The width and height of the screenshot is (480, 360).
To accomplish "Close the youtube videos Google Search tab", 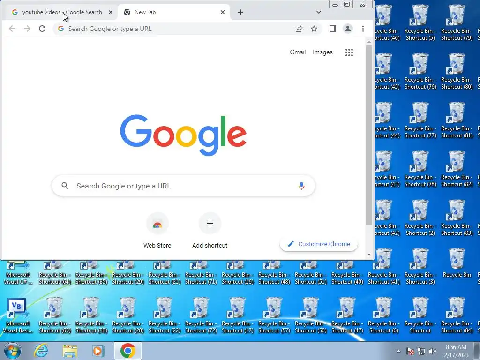I will click(x=111, y=12).
